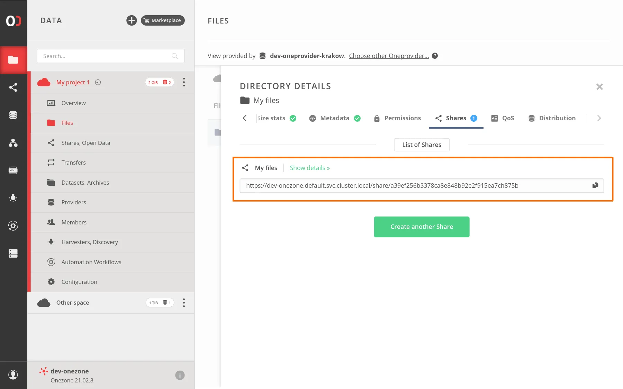Copy the share URL to clipboard
The width and height of the screenshot is (623, 389).
(595, 185)
